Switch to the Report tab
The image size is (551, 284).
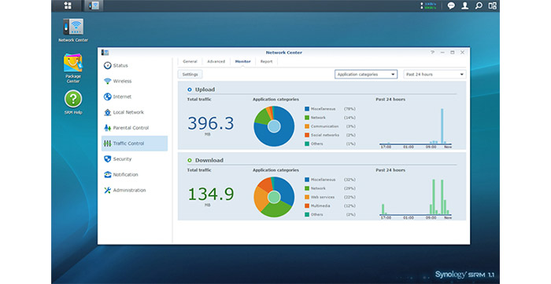[266, 61]
